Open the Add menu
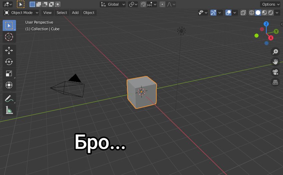 (75, 13)
